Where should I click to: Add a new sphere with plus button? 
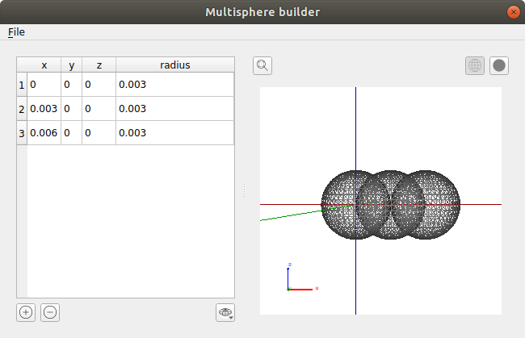26,313
